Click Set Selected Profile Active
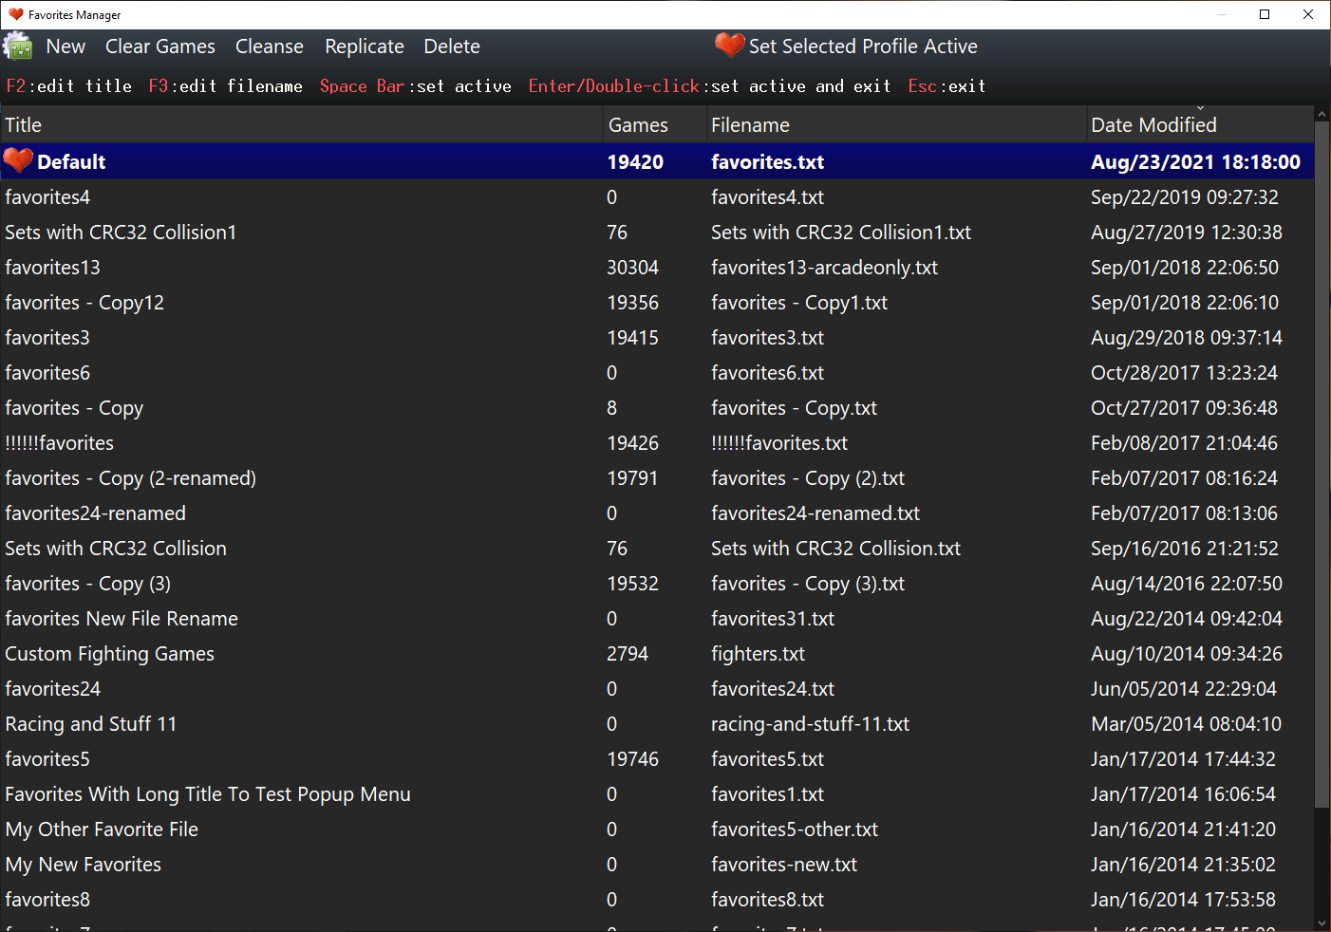This screenshot has width=1331, height=932. pyautogui.click(x=862, y=47)
